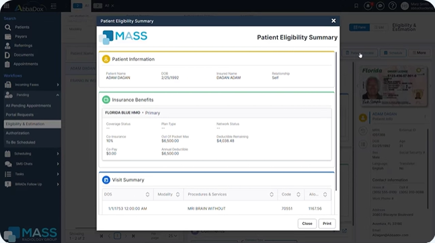Close the Patient Eligibility Summary dialog with X
435x243 pixels.
(333, 21)
